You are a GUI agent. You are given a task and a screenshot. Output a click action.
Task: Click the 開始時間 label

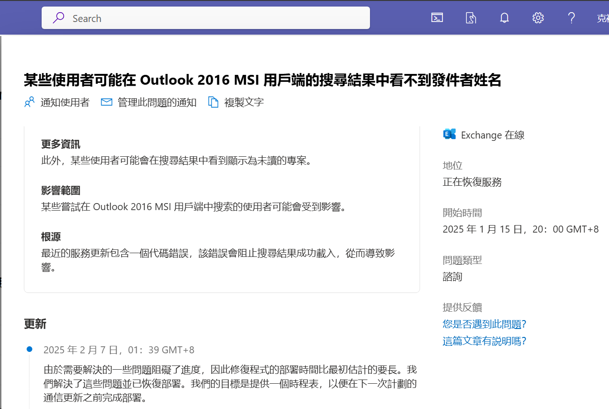462,212
